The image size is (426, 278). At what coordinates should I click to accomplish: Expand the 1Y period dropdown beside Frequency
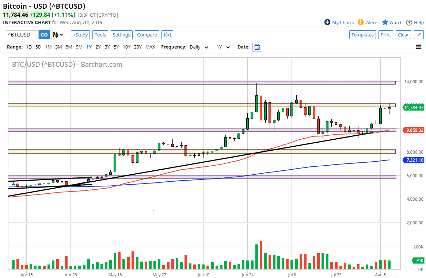[223, 47]
